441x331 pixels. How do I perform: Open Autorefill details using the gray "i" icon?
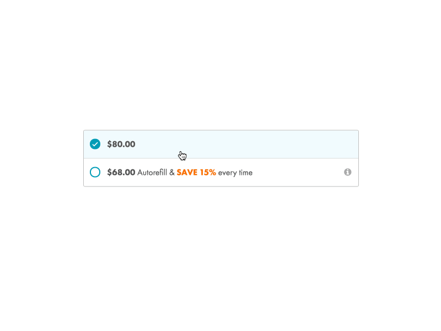tap(348, 172)
